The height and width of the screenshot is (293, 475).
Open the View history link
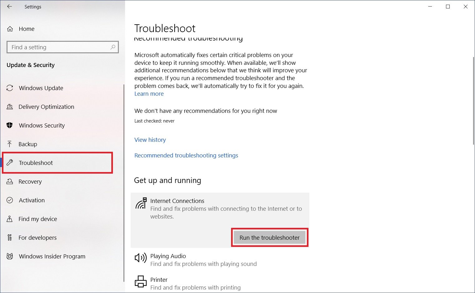tap(150, 140)
